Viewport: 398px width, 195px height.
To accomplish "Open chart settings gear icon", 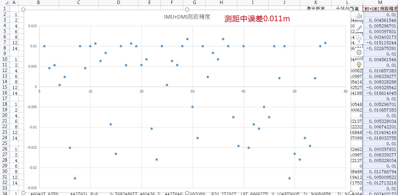I will [359, 52].
